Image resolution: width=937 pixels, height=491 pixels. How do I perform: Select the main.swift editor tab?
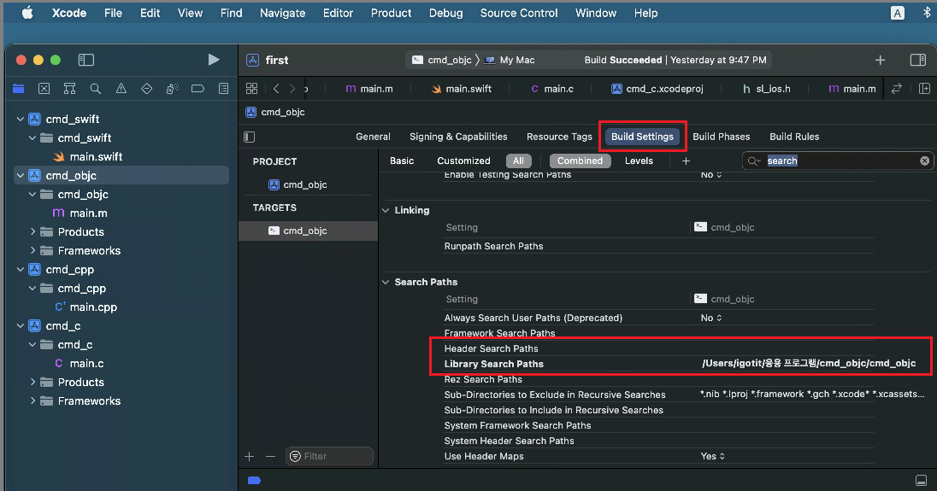pyautogui.click(x=462, y=88)
